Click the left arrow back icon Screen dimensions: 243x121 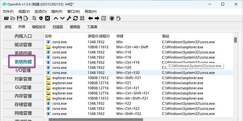pos(91,18)
